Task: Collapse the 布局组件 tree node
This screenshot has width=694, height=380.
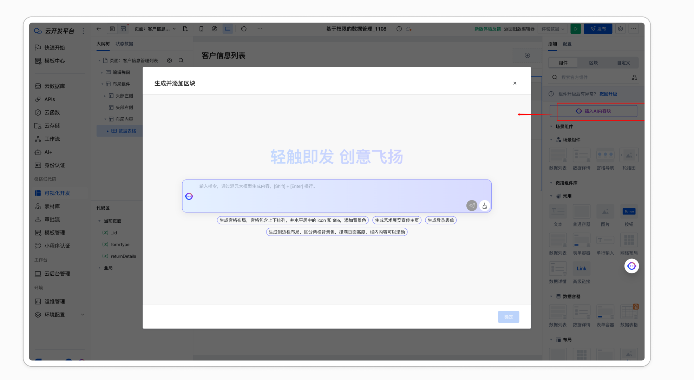Action: [102, 84]
